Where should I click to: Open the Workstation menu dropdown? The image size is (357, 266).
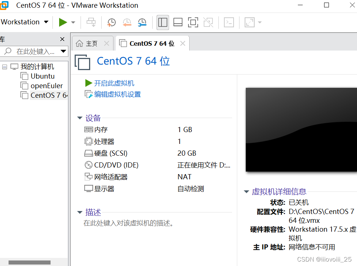pyautogui.click(x=25, y=22)
